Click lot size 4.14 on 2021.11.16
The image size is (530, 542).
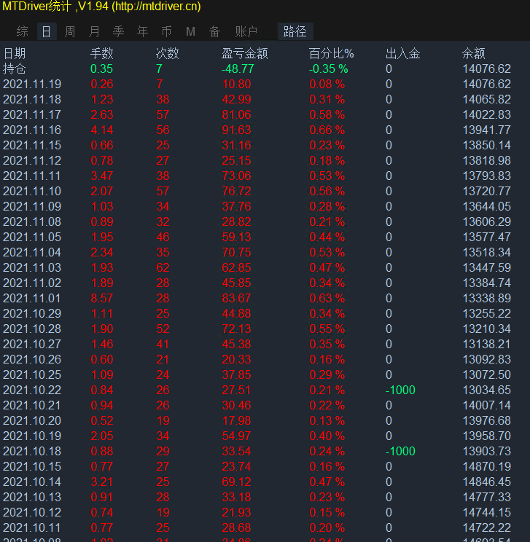click(102, 130)
